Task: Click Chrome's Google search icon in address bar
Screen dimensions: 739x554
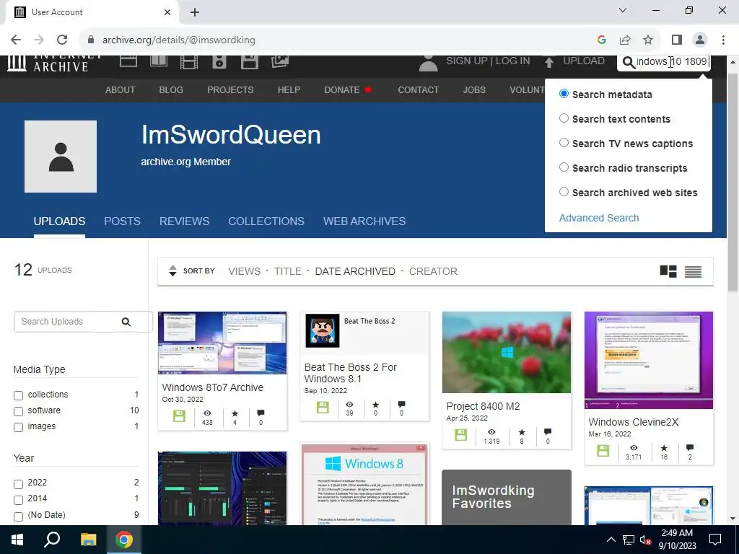Action: pos(601,40)
